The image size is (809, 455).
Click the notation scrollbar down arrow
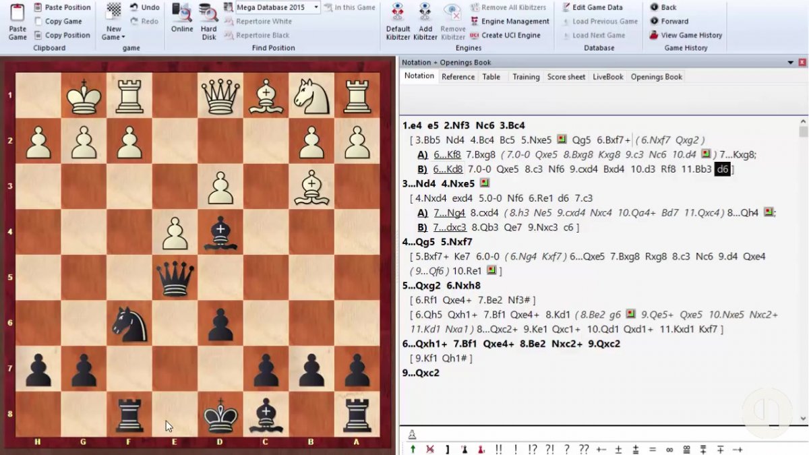click(803, 419)
